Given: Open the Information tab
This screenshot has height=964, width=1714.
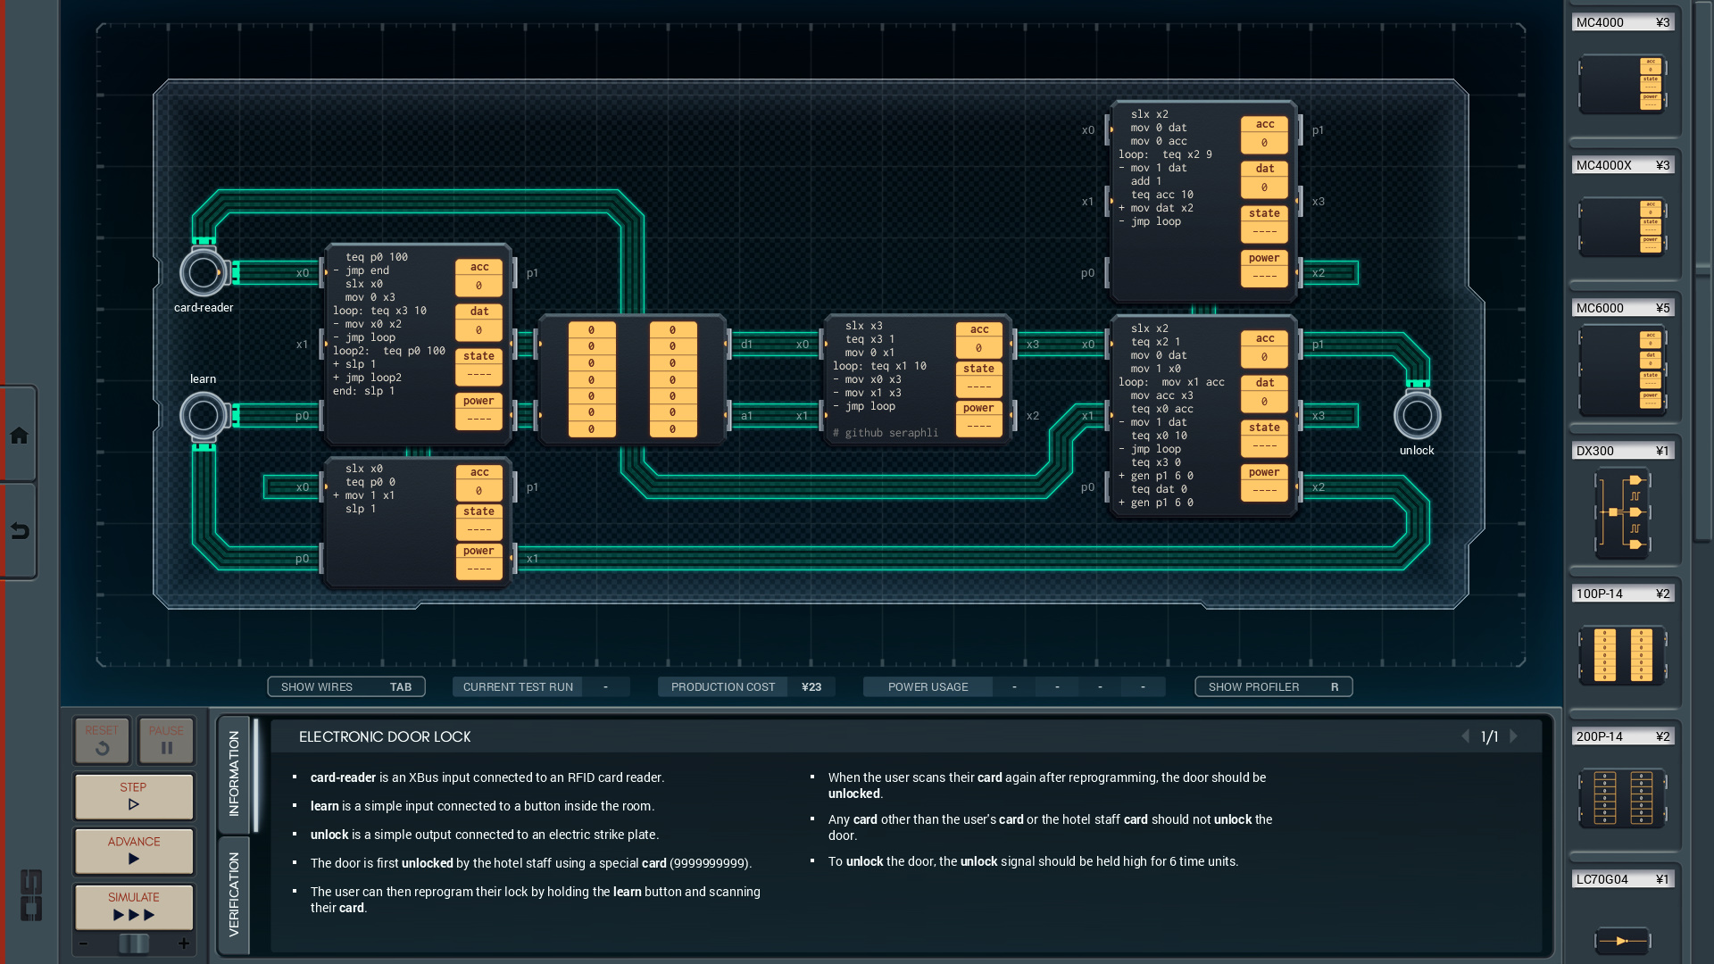Looking at the screenshot, I should tap(234, 773).
